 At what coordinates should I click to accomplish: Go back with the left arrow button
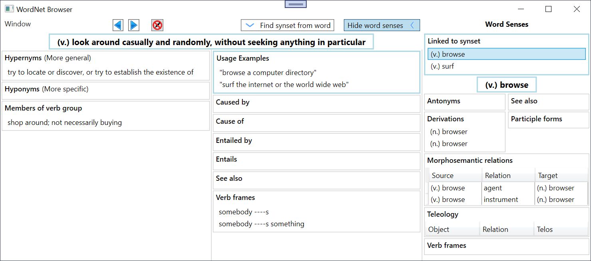point(118,25)
